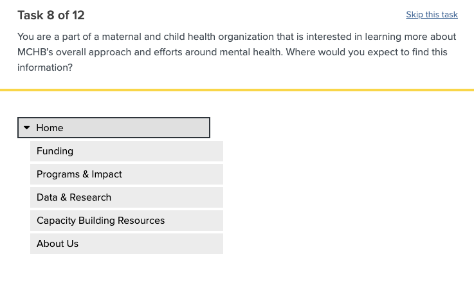
Task: Click the Home label in the tree
Action: click(50, 128)
